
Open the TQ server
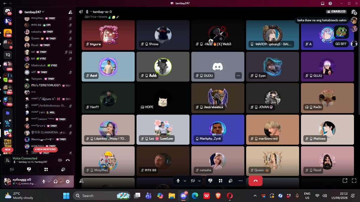(8, 55)
